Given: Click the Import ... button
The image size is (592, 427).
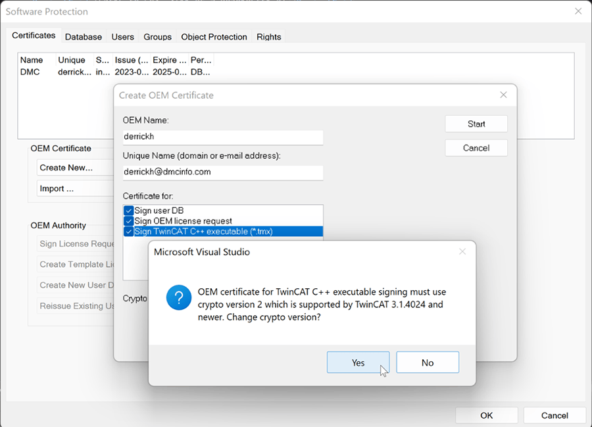Looking at the screenshot, I should pyautogui.click(x=75, y=188).
